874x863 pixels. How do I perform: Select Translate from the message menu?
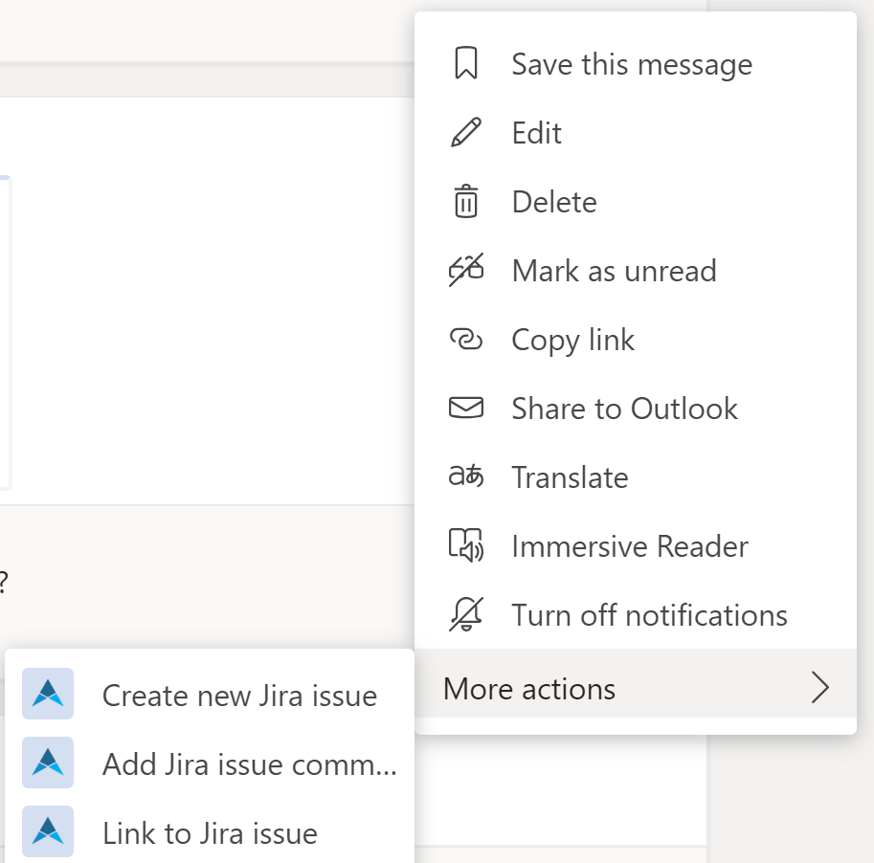tap(570, 476)
